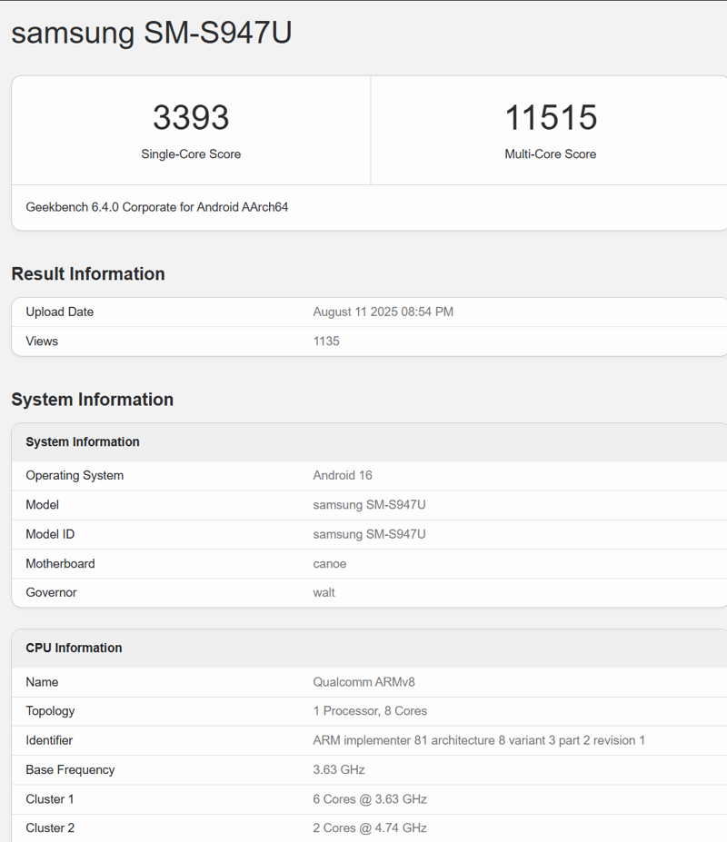Click the upload date August 11 2025 value
Screen dimensions: 727x842
coord(383,312)
